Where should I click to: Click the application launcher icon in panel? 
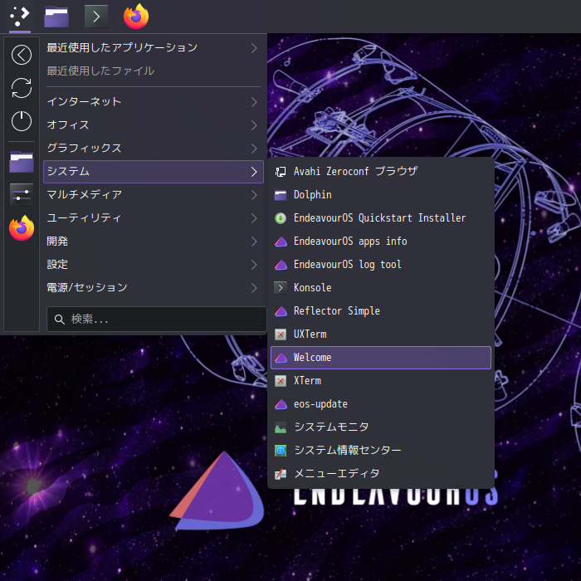pyautogui.click(x=20, y=17)
